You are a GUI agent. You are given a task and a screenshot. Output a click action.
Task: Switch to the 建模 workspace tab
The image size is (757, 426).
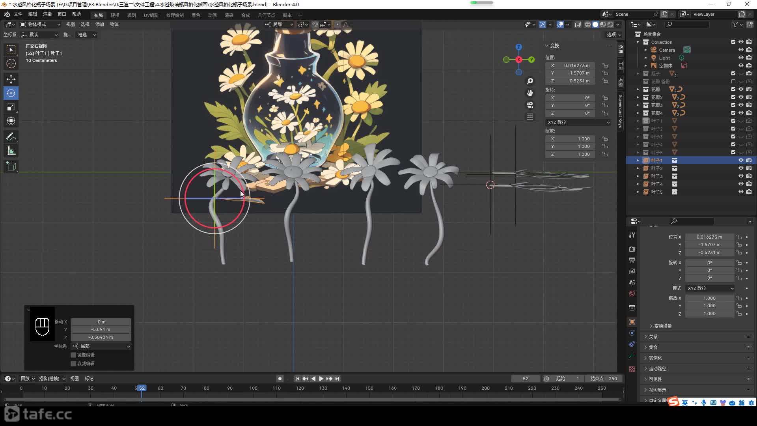[115, 15]
